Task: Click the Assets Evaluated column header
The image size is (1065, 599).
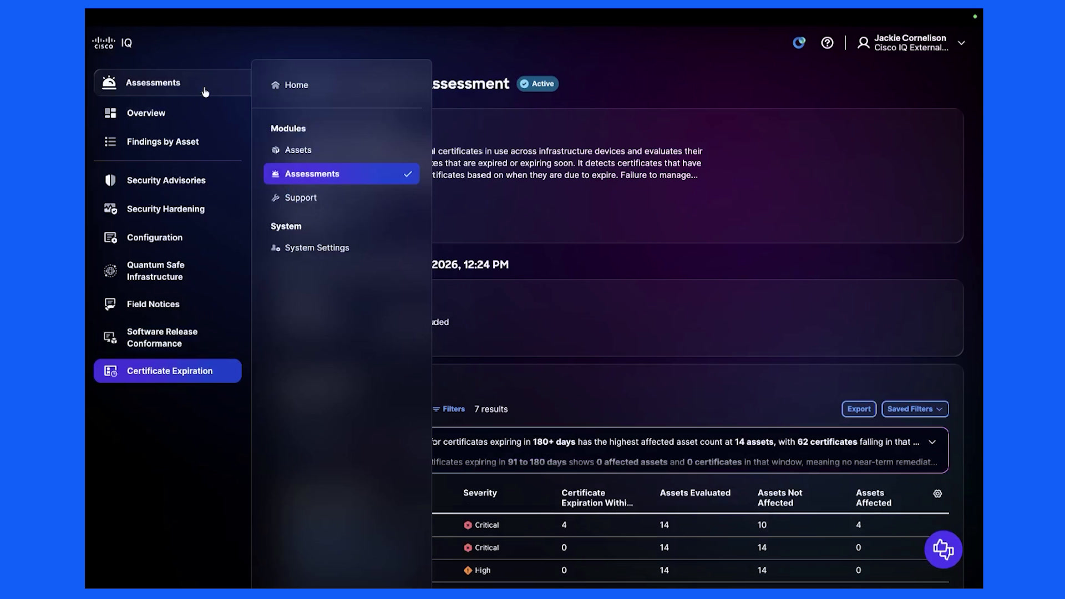Action: (695, 493)
